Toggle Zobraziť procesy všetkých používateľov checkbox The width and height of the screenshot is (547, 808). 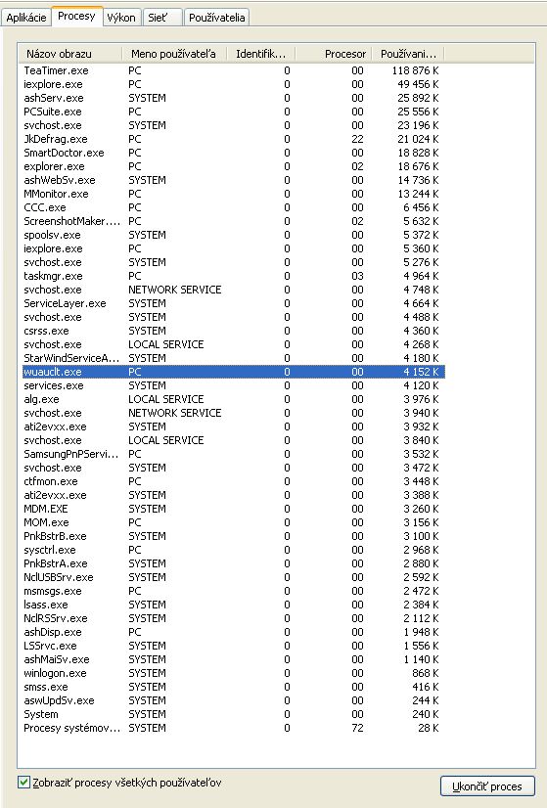pyautogui.click(x=23, y=783)
